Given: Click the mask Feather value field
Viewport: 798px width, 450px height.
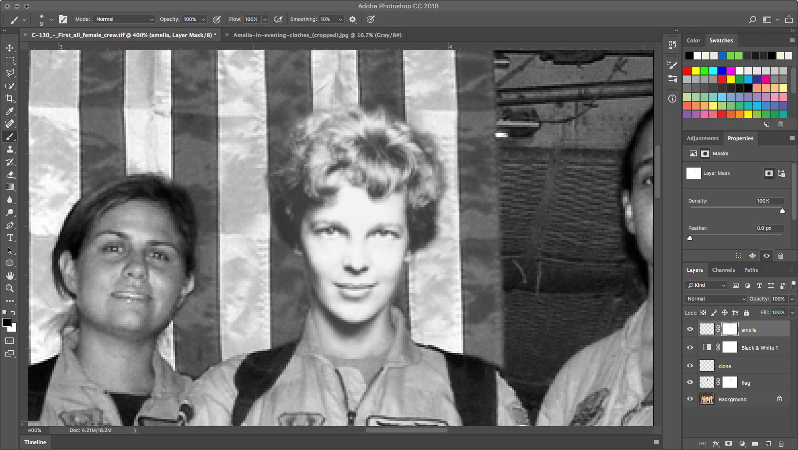Looking at the screenshot, I should tap(769, 228).
